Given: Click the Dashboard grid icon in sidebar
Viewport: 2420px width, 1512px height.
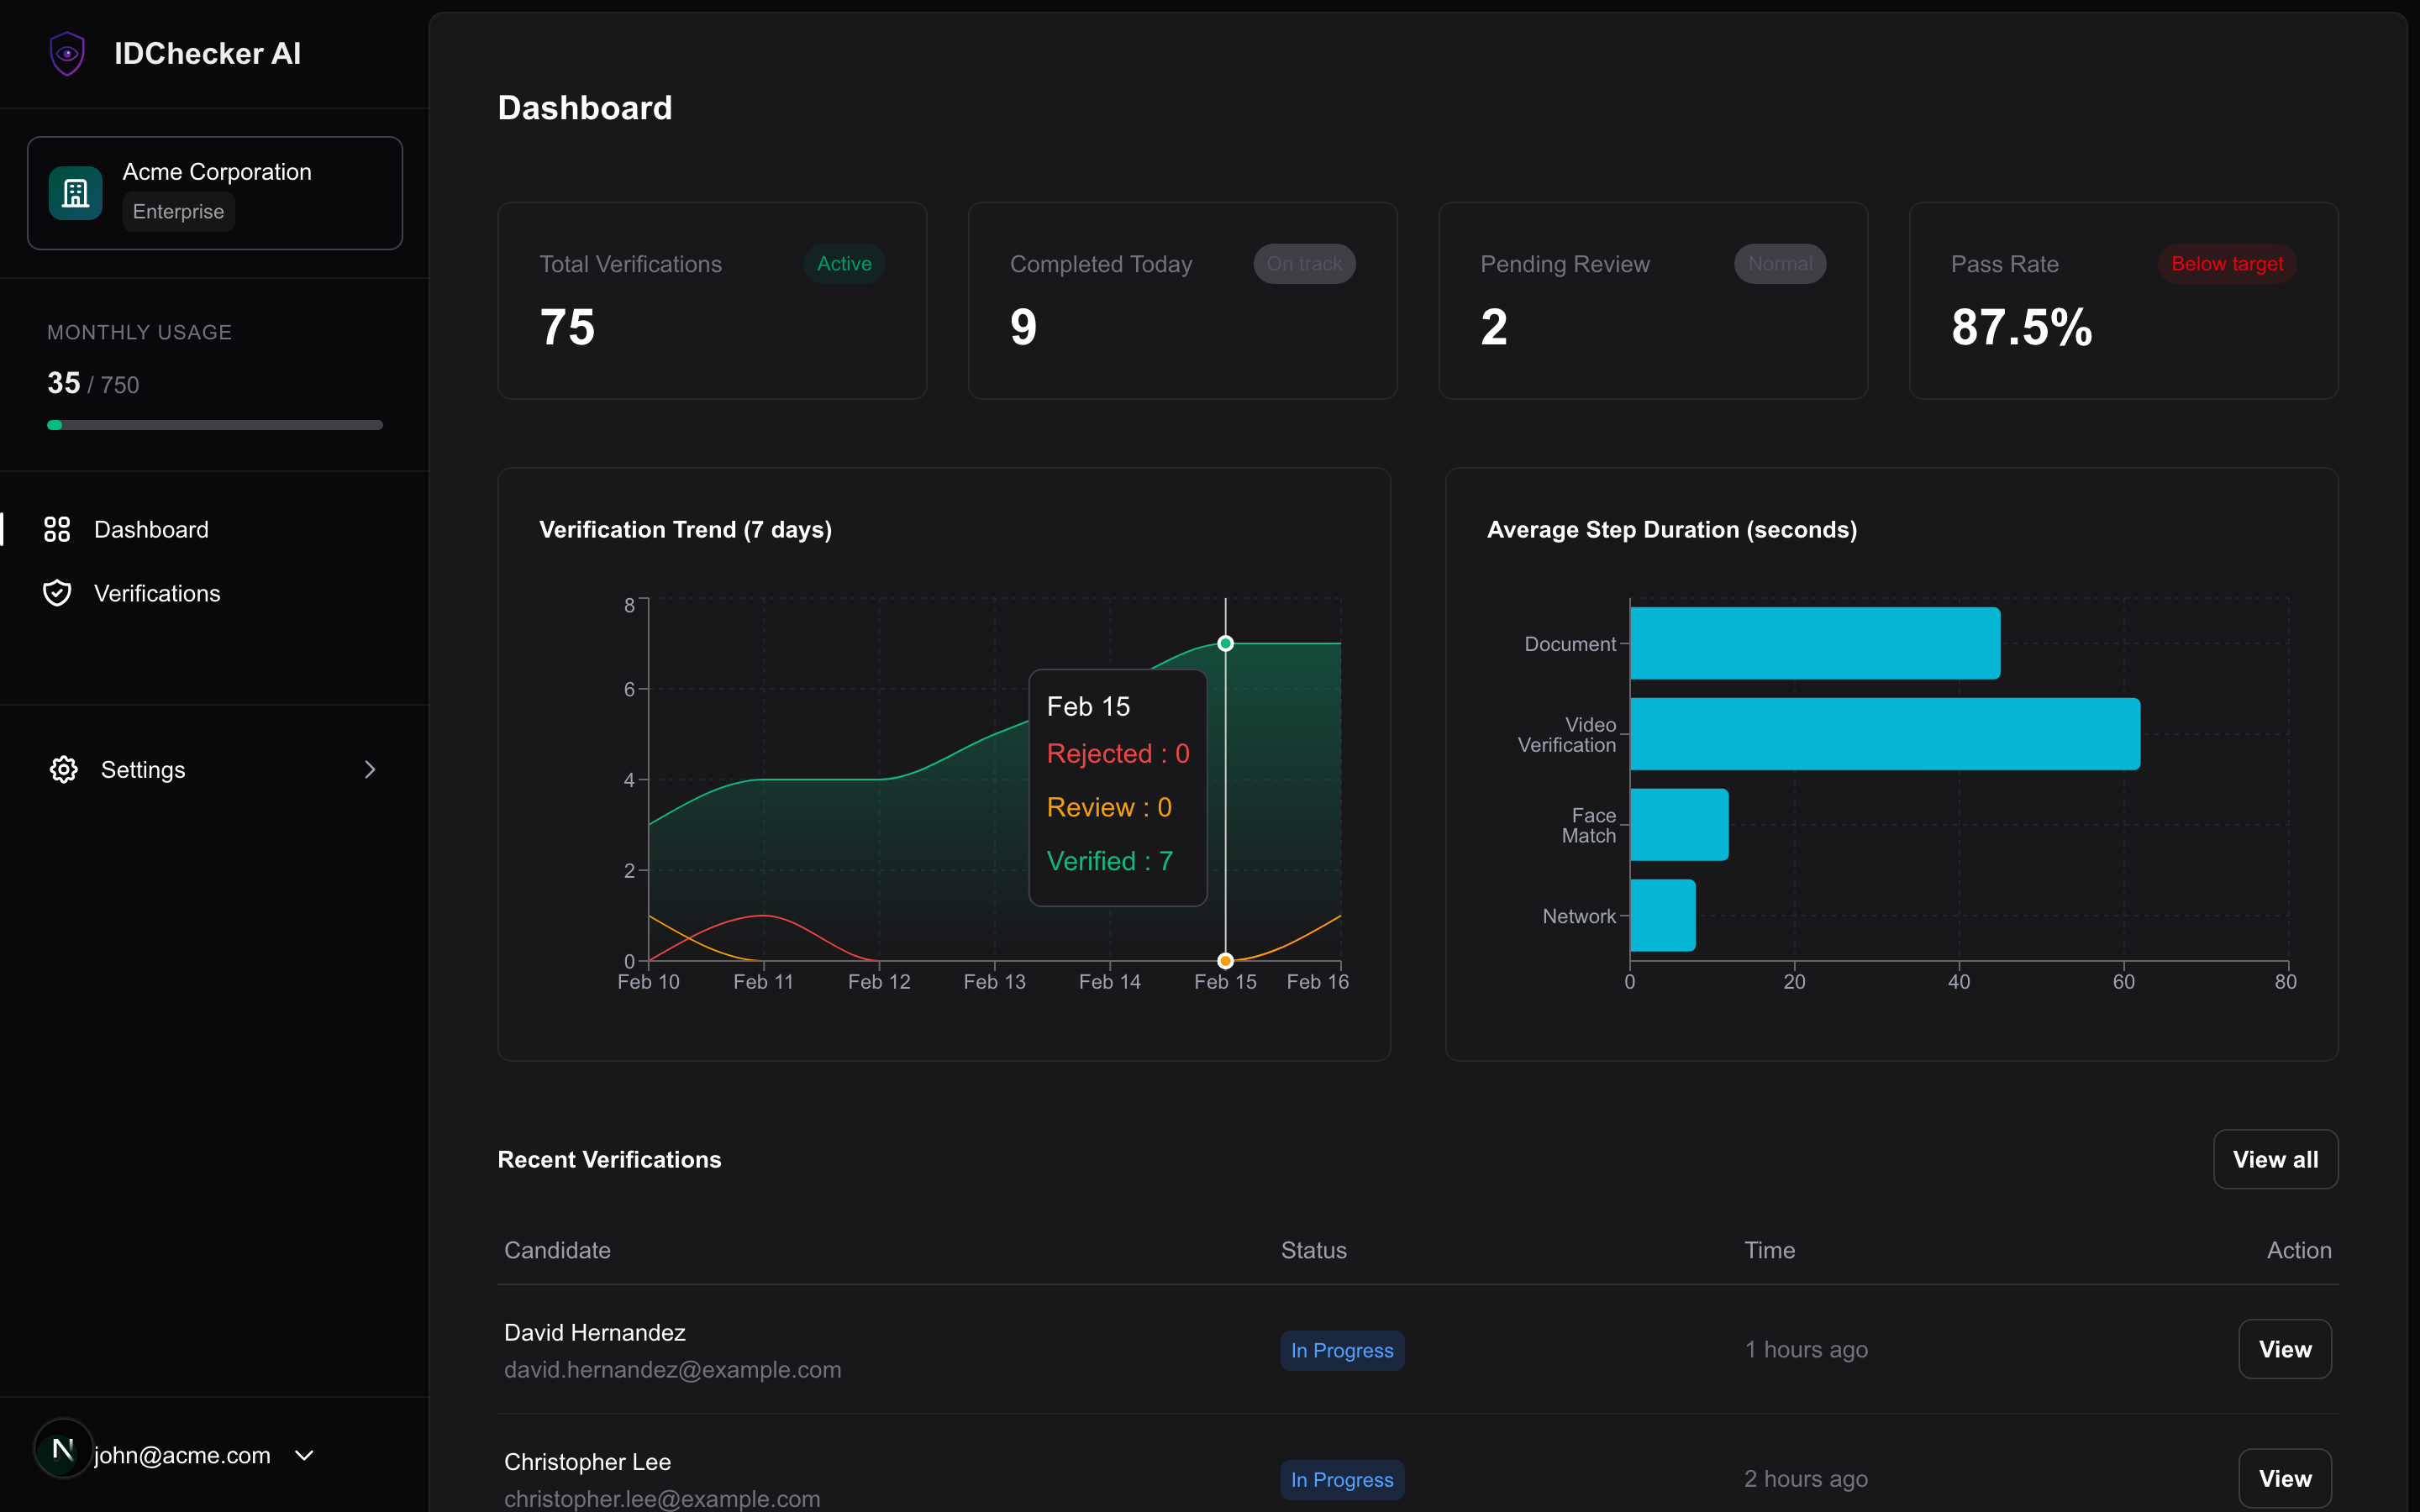Looking at the screenshot, I should 57,529.
